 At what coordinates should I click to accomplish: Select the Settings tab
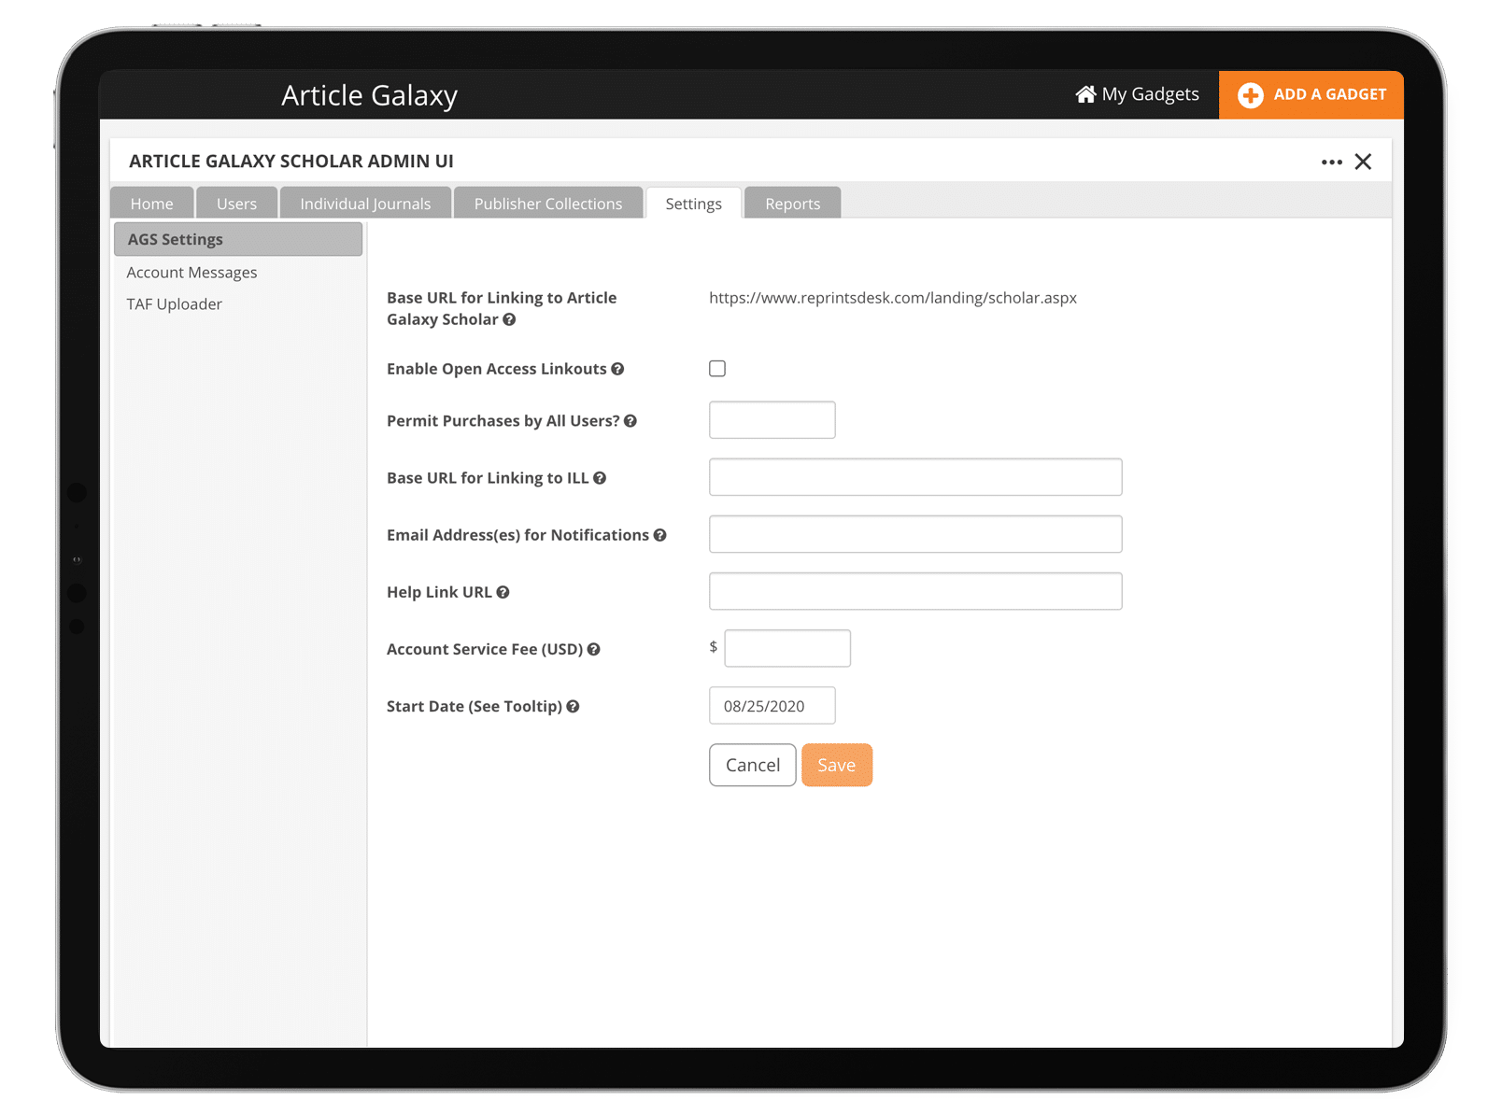point(694,204)
